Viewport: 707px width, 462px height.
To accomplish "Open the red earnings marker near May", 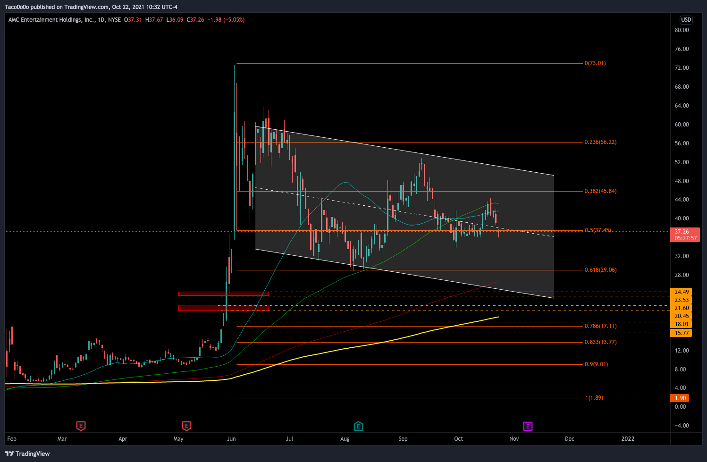I will coord(186,426).
